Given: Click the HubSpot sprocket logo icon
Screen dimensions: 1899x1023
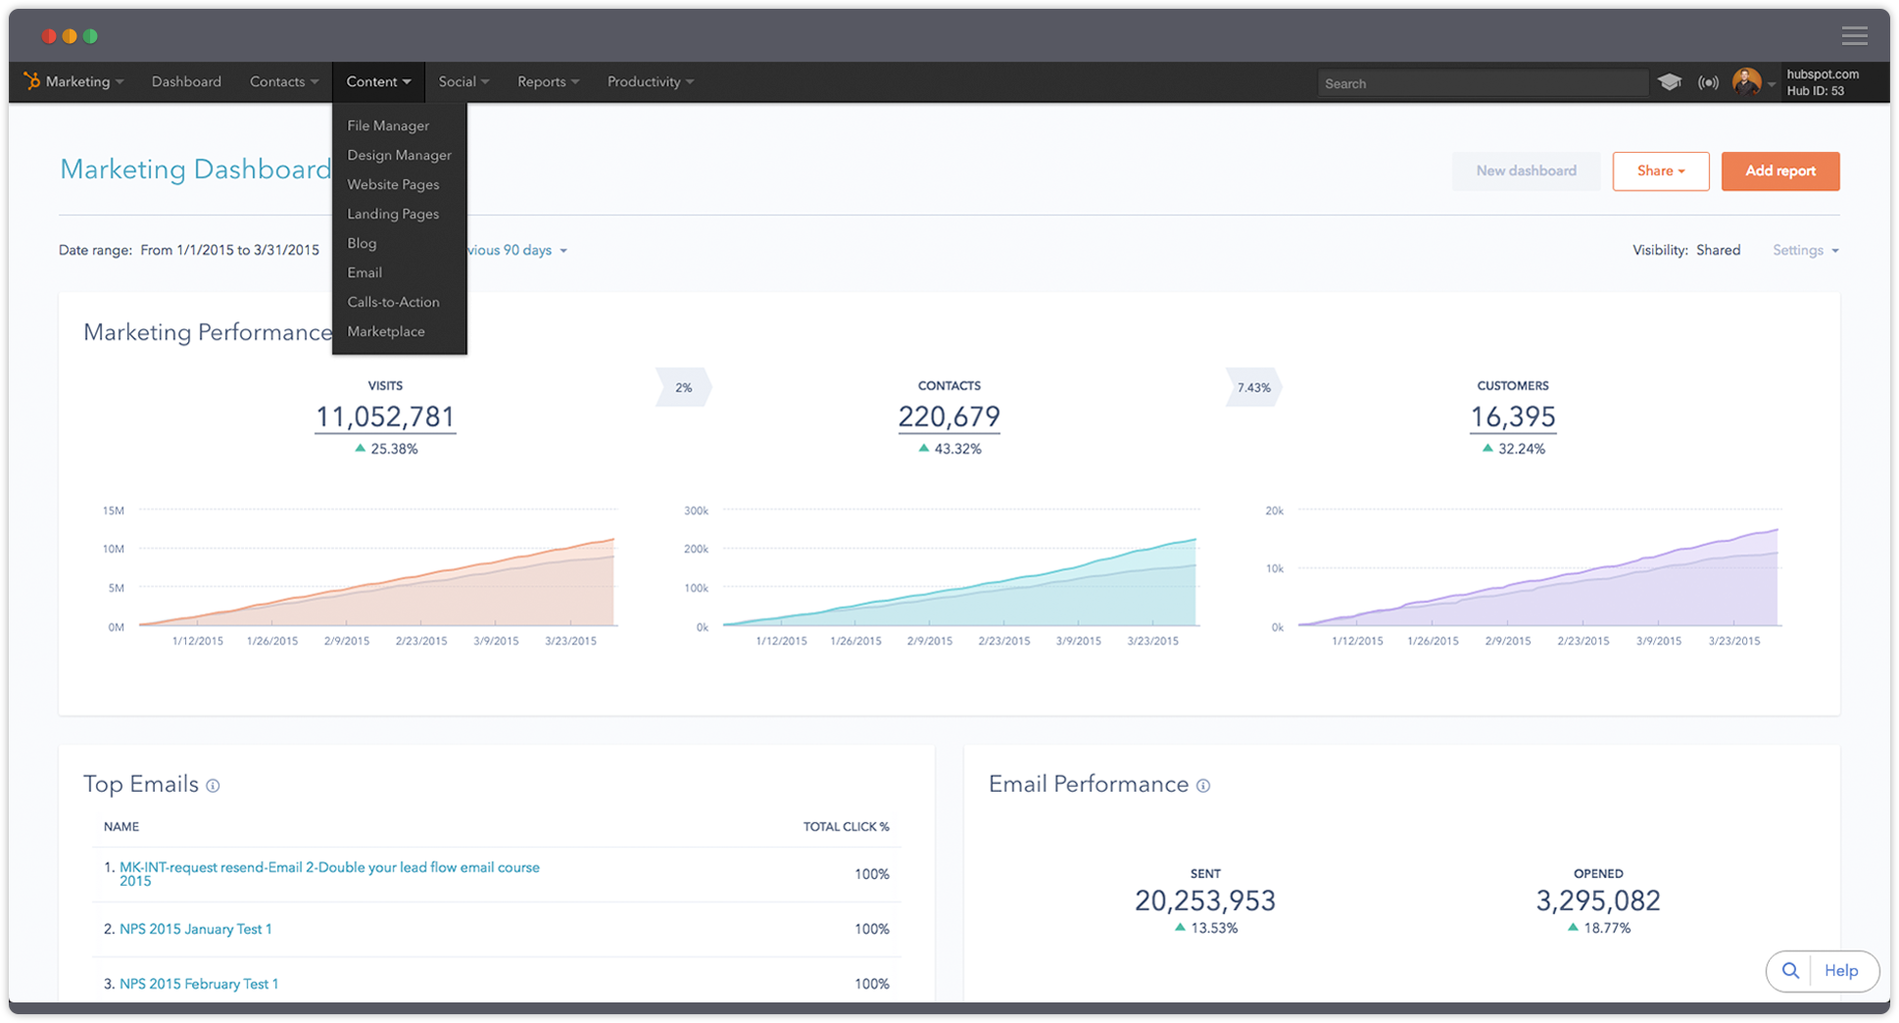Looking at the screenshot, I should (31, 81).
